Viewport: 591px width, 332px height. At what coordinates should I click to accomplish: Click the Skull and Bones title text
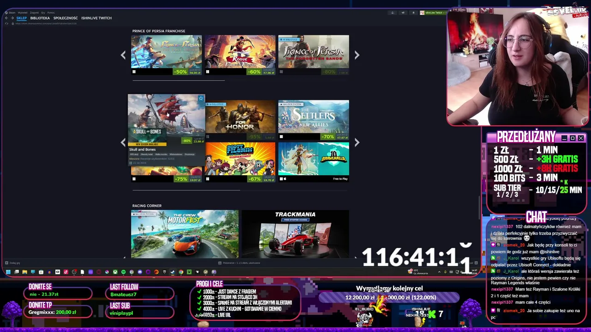click(142, 149)
